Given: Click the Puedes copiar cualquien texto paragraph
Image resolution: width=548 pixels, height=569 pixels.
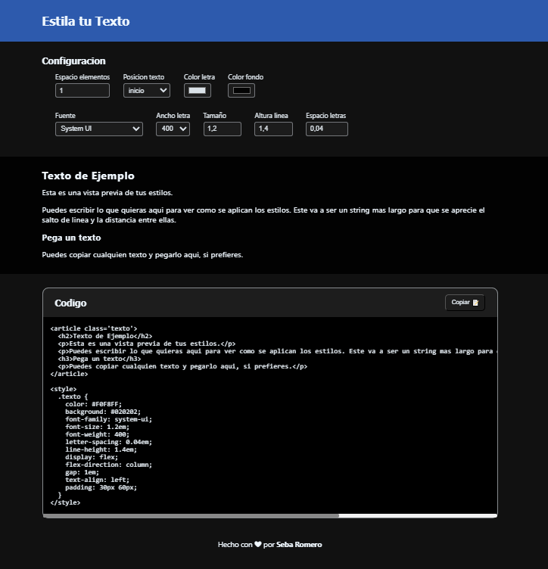Looking at the screenshot, I should tap(142, 255).
